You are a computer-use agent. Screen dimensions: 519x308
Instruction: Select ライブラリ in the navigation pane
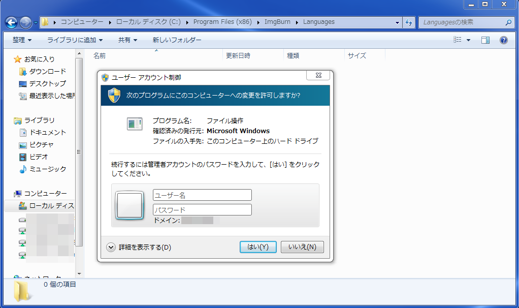tap(40, 120)
